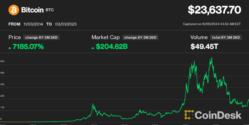Viewport: 249px width, 125px height.
Task: Click the 24k y-axis label
Action: pos(2,96)
